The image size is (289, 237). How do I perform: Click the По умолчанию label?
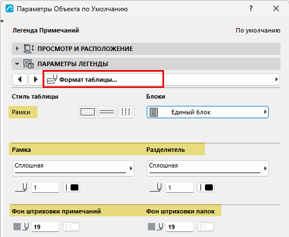coord(258,30)
